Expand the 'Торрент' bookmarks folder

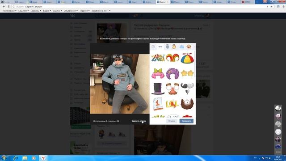point(84,11)
